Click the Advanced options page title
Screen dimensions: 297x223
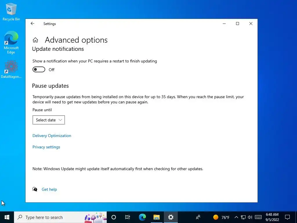[x=76, y=40]
